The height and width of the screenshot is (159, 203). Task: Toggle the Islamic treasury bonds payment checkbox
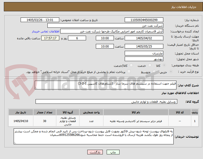coord(129,71)
